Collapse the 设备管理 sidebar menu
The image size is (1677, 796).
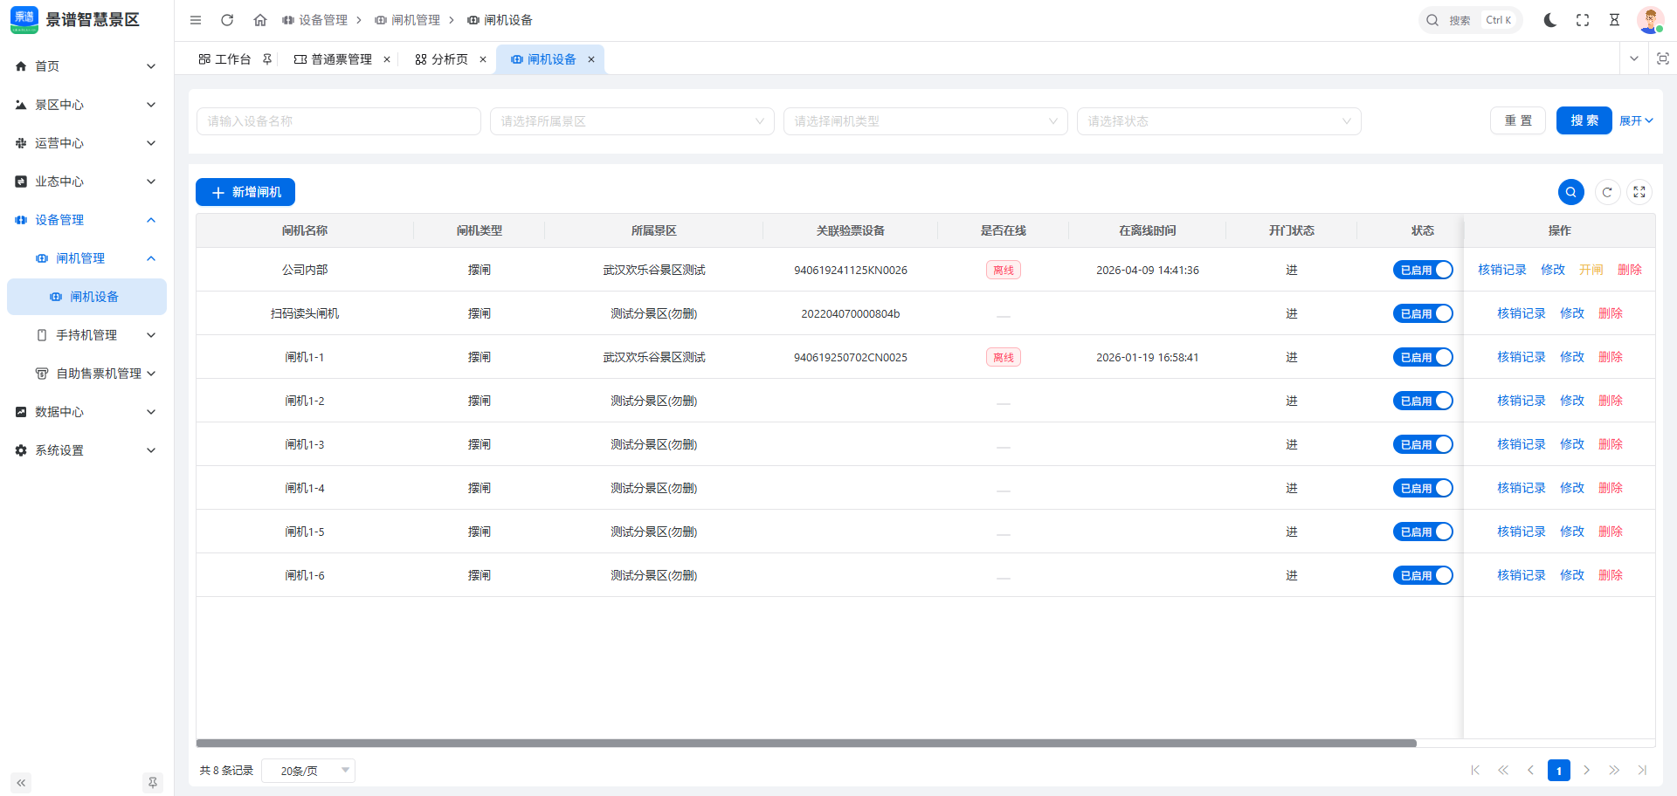(x=86, y=220)
